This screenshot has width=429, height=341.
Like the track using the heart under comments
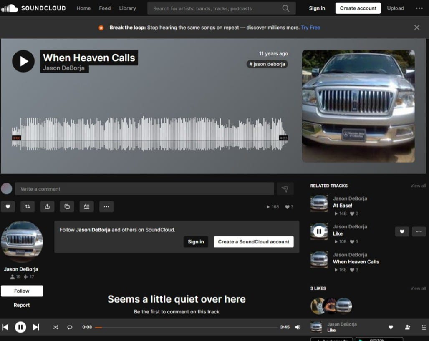[8, 206]
